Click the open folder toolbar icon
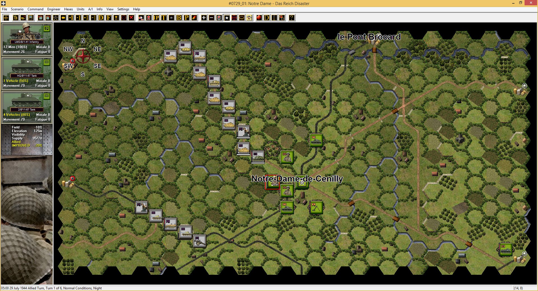Screen dimensions: 538x291 pyautogui.click(x=23, y=18)
